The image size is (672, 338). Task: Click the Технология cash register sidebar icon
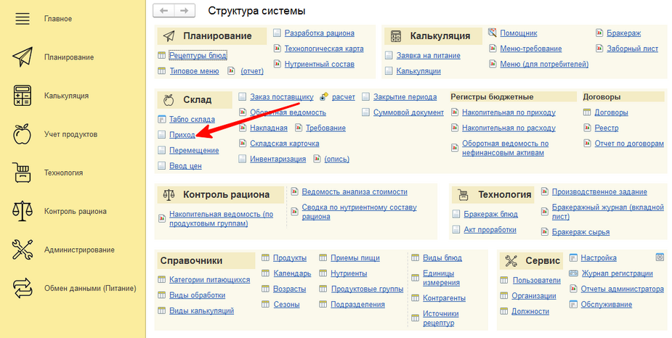coord(23,173)
